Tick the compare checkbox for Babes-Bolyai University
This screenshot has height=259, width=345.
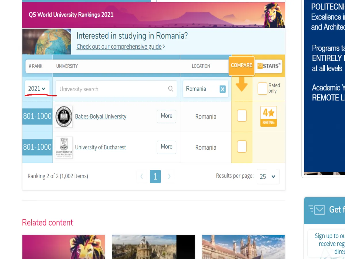(242, 116)
